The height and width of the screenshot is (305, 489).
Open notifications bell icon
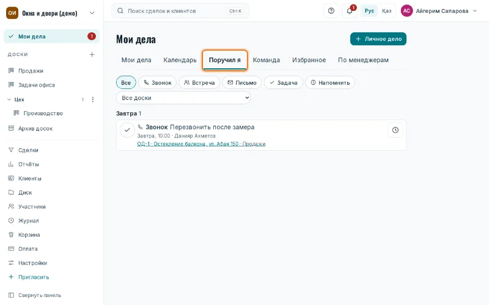point(349,11)
